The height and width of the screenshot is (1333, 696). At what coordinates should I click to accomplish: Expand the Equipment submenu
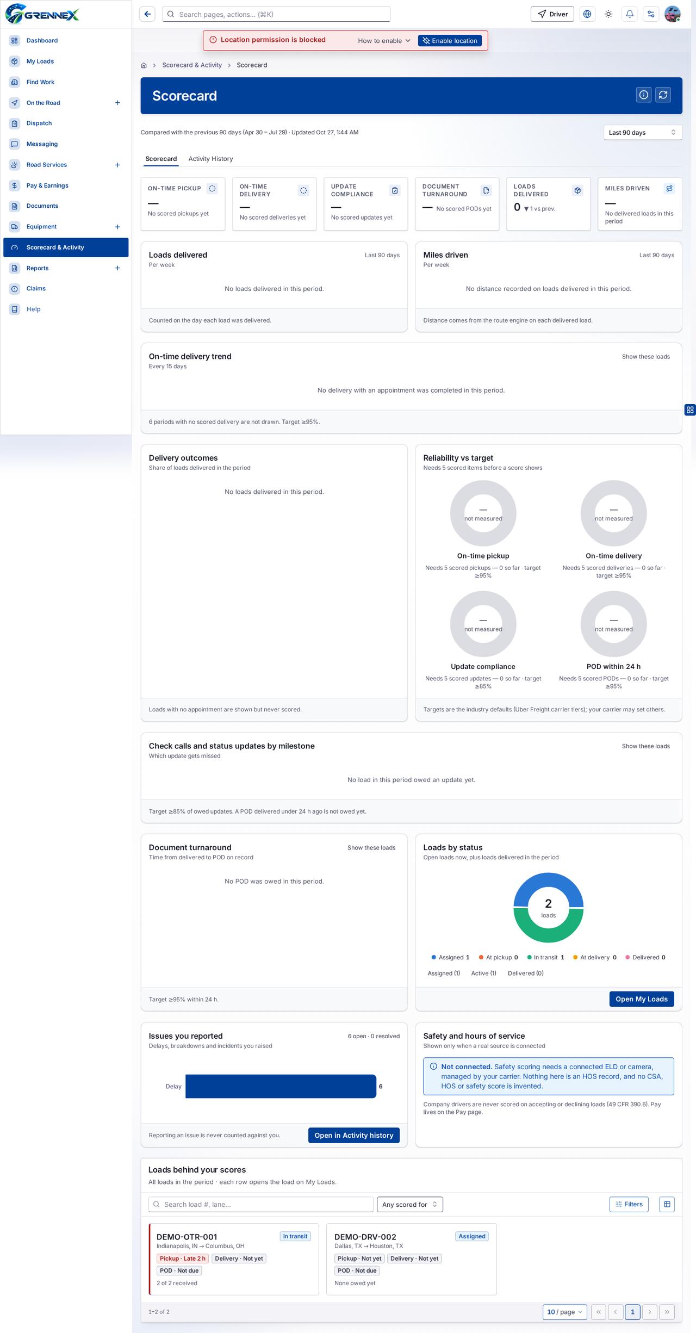pos(117,227)
